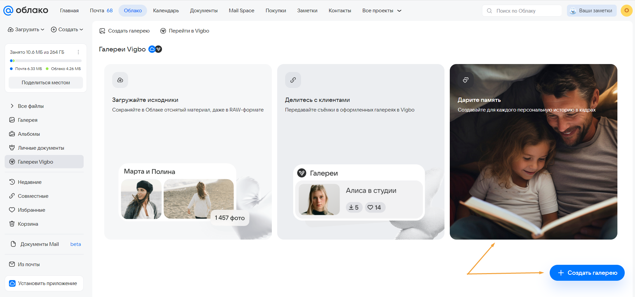Open Mail Space in top navigation
This screenshot has width=635, height=297.
coord(242,11)
